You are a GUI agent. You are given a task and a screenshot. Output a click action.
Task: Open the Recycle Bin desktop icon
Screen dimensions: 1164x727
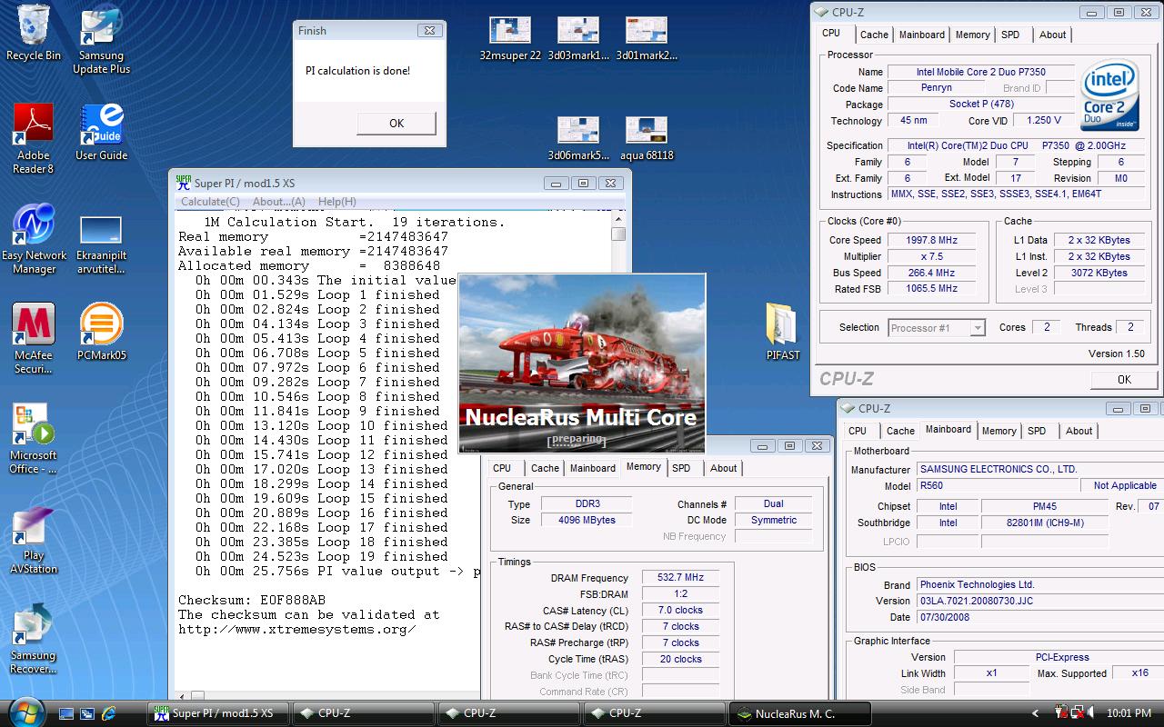point(34,34)
